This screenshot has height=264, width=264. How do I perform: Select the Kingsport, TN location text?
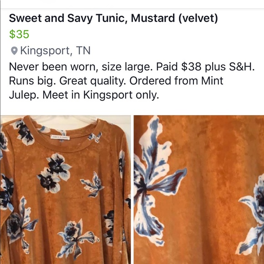tap(56, 51)
